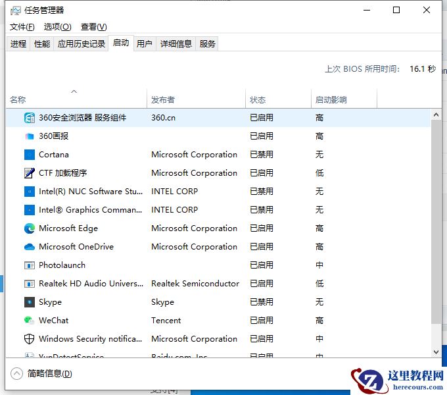Select the Photolaunch row name
The image size is (447, 395).
click(62, 265)
